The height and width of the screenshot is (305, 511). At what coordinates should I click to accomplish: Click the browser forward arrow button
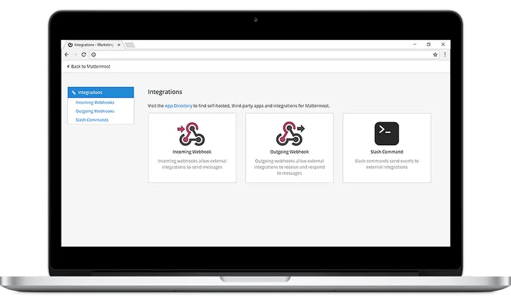tap(75, 55)
